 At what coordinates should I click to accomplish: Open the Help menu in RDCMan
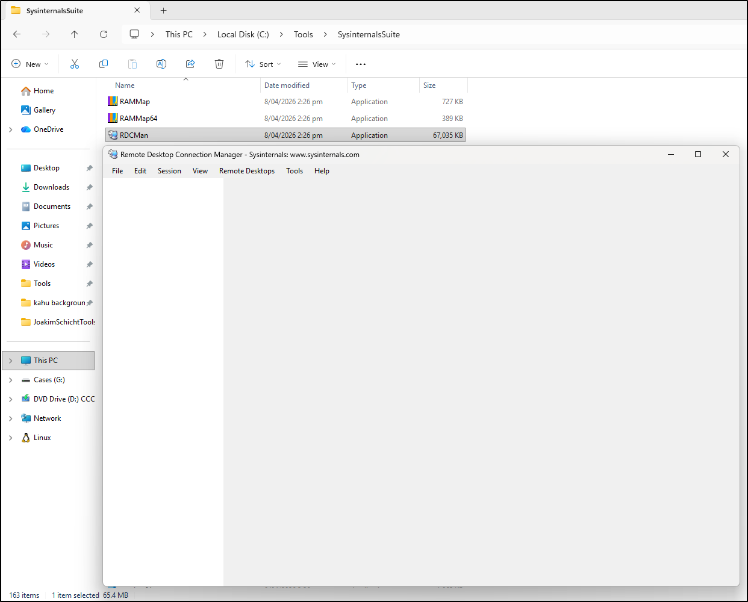point(322,171)
